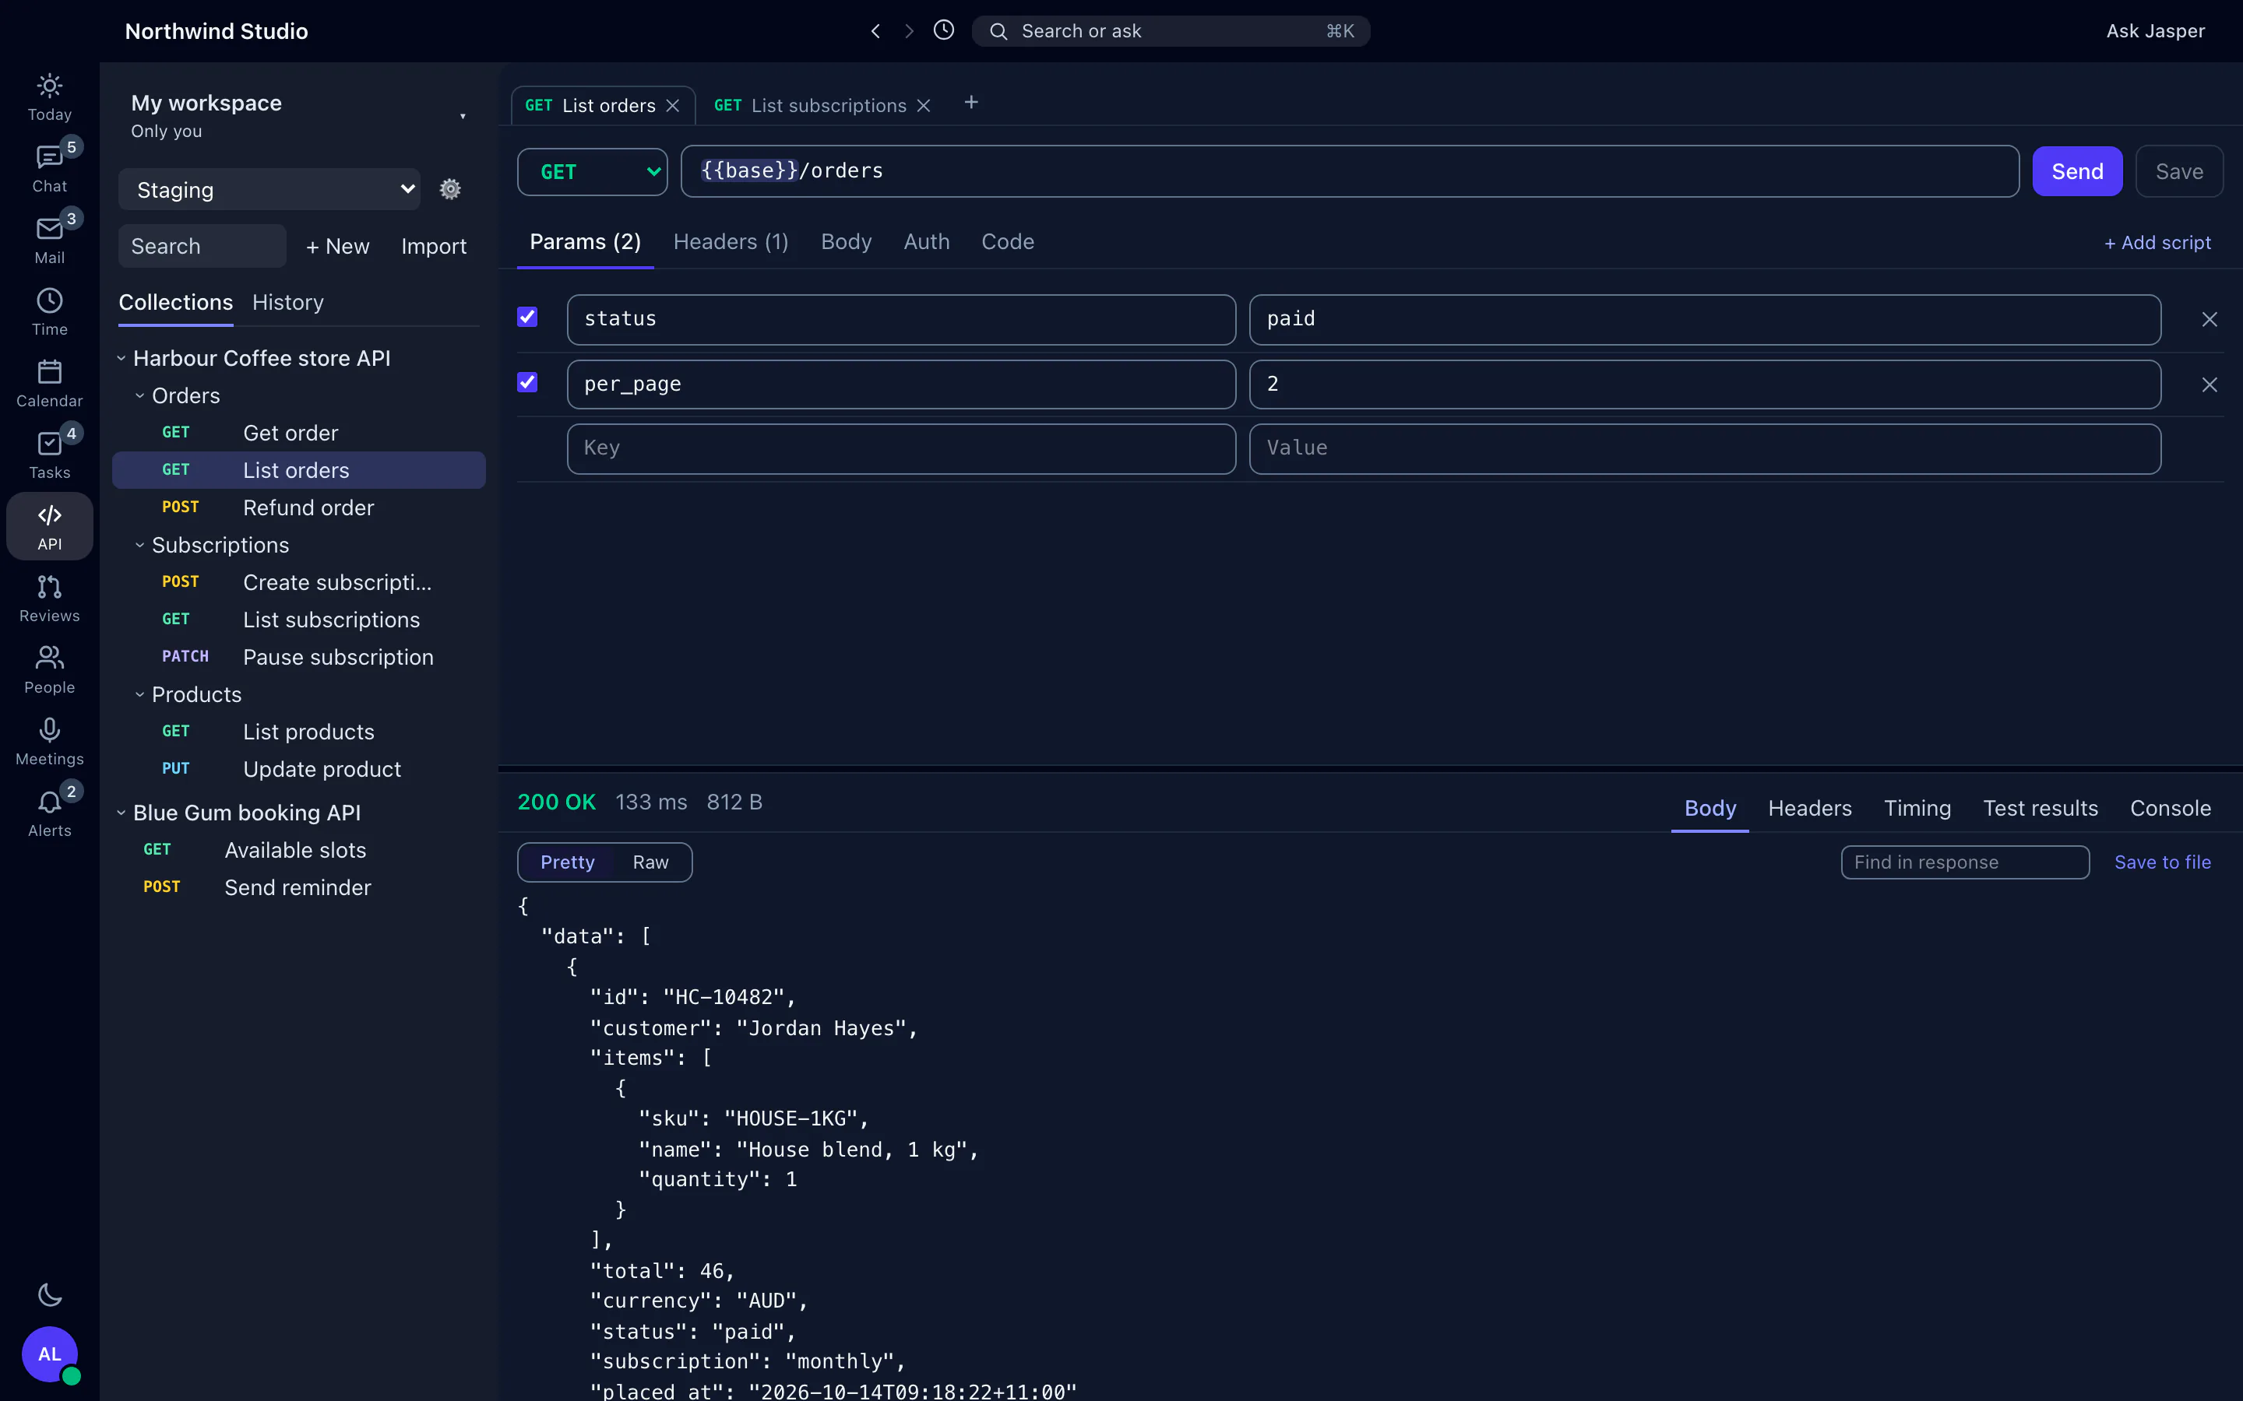Uncheck the per_page parameter checkbox
Screen dimensions: 2243x1401
click(x=527, y=381)
